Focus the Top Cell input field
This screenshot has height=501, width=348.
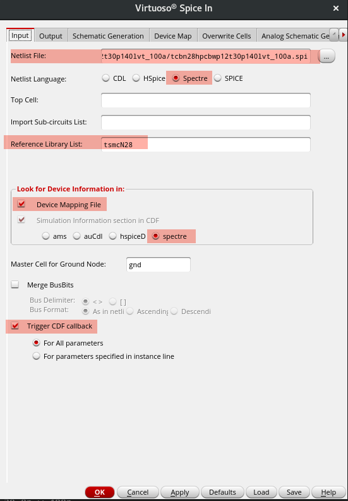click(x=206, y=100)
